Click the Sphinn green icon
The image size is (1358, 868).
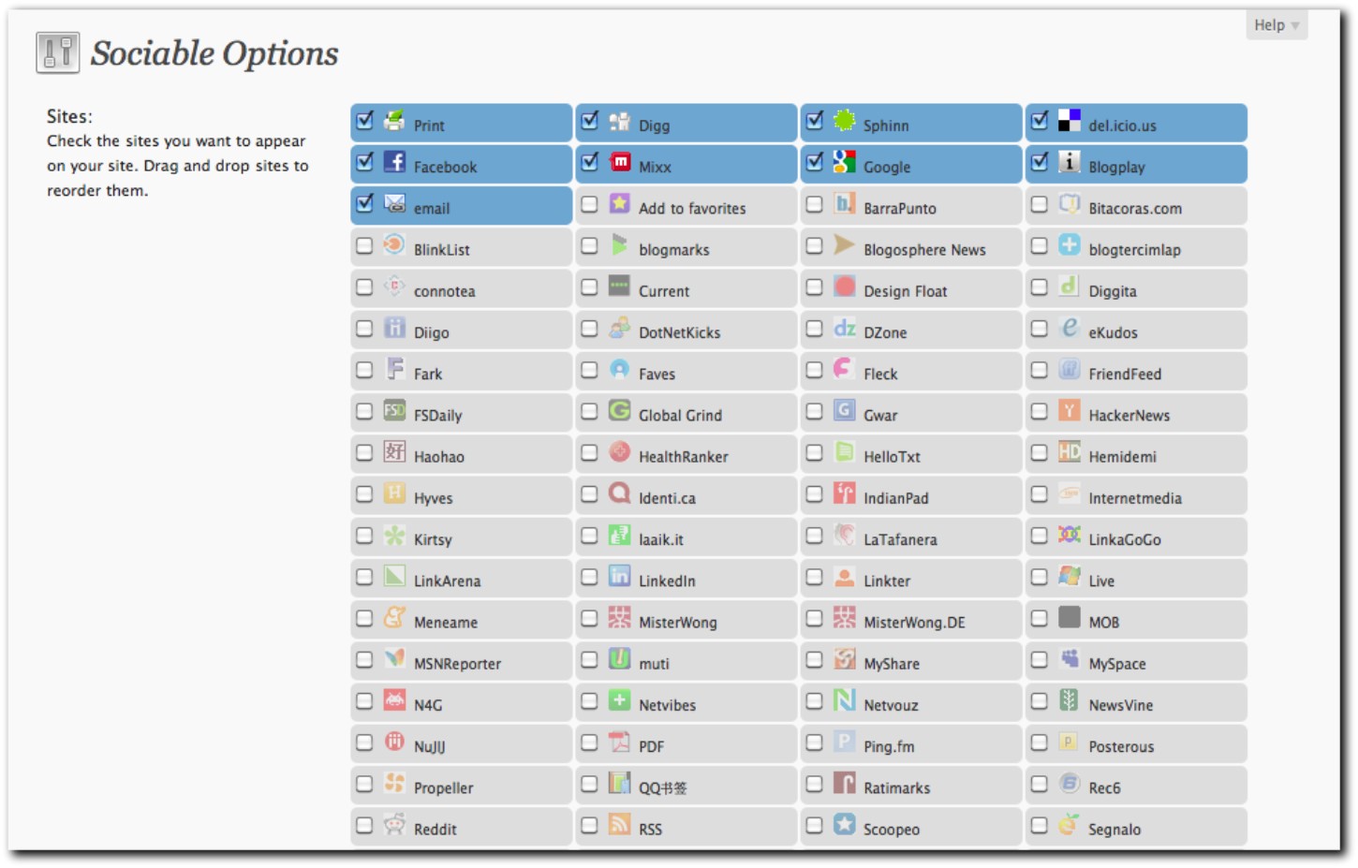[845, 121]
